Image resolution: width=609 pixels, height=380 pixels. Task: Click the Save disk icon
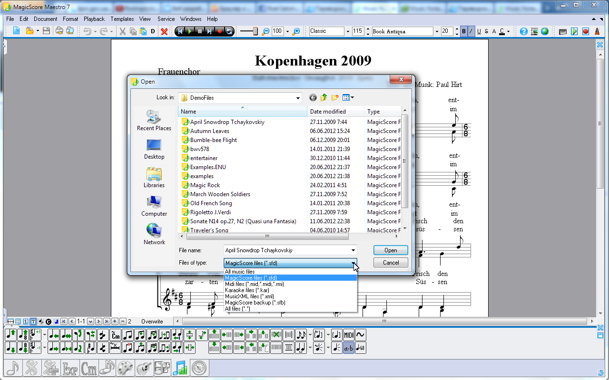coord(46,31)
